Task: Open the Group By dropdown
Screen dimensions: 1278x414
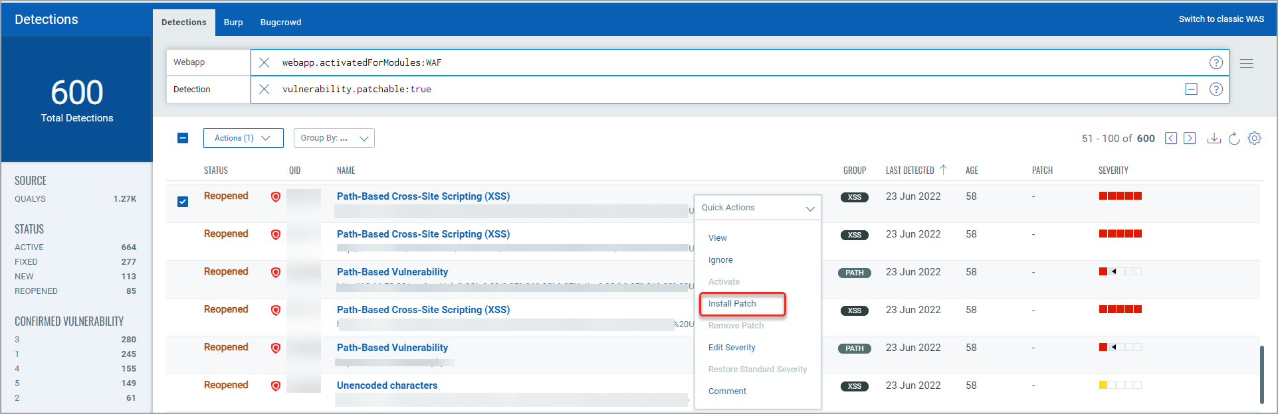Action: (334, 138)
